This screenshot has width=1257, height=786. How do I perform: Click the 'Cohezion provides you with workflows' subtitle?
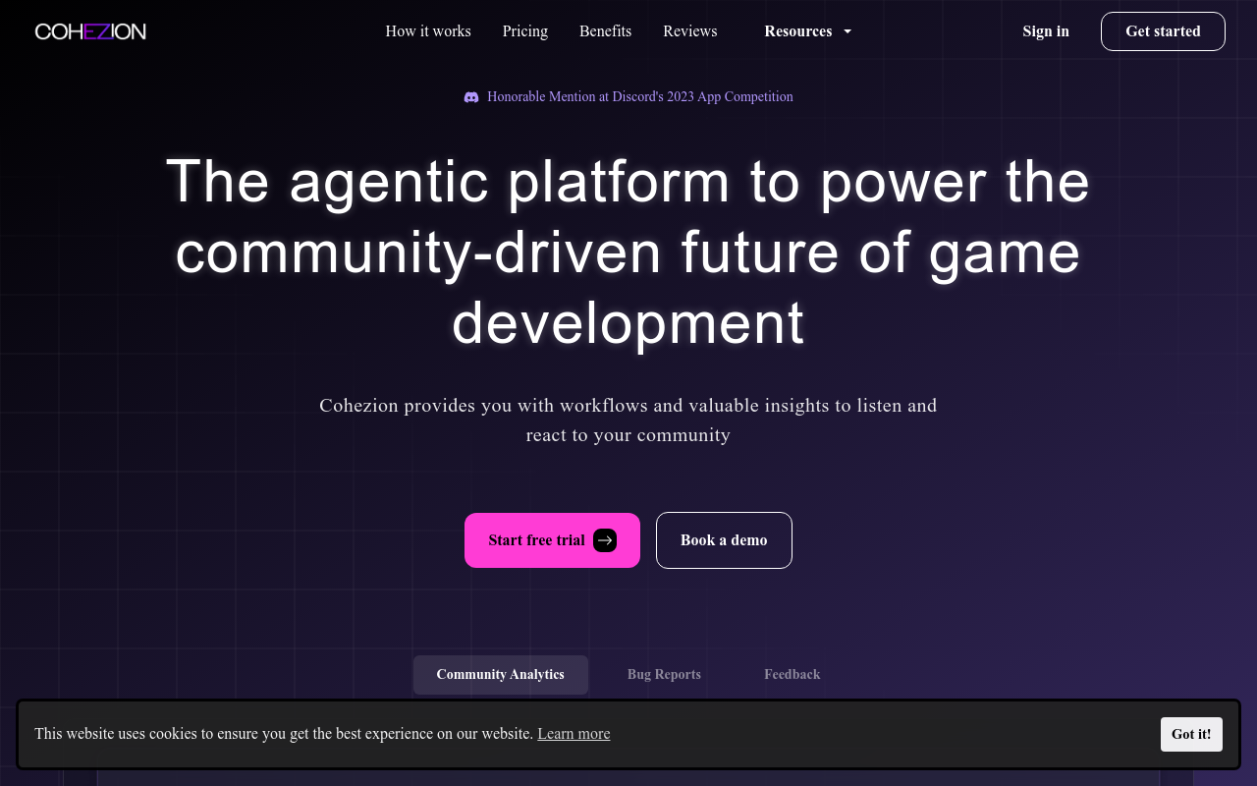tap(628, 421)
